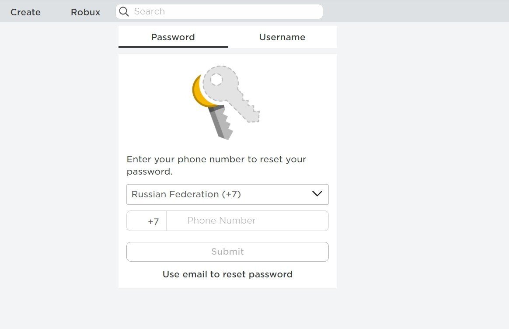Open the Create menu item
This screenshot has width=509, height=329.
(x=25, y=12)
